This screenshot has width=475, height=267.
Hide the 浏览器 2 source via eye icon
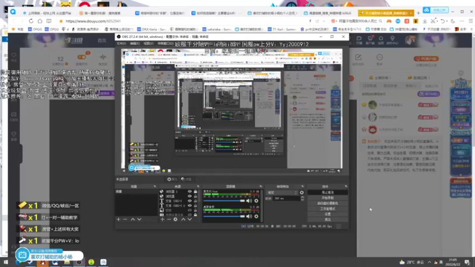189,192
